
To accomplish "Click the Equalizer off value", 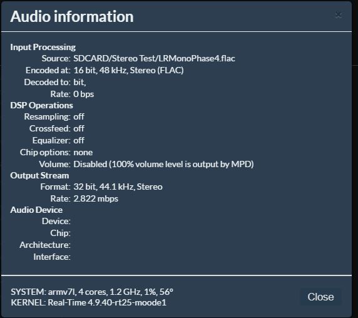I will tap(79, 140).
